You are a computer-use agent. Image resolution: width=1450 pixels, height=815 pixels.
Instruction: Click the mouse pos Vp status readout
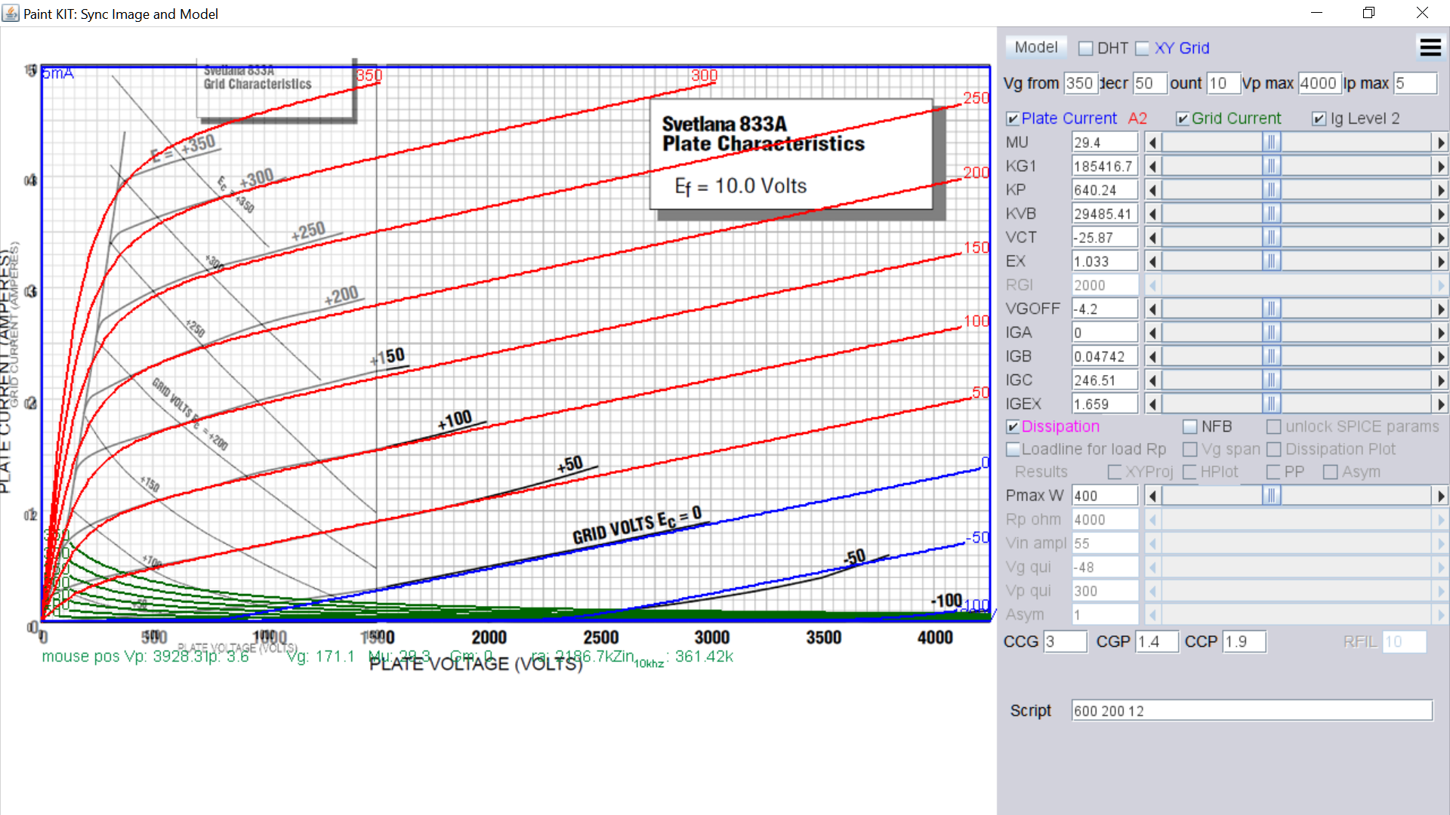tap(145, 657)
